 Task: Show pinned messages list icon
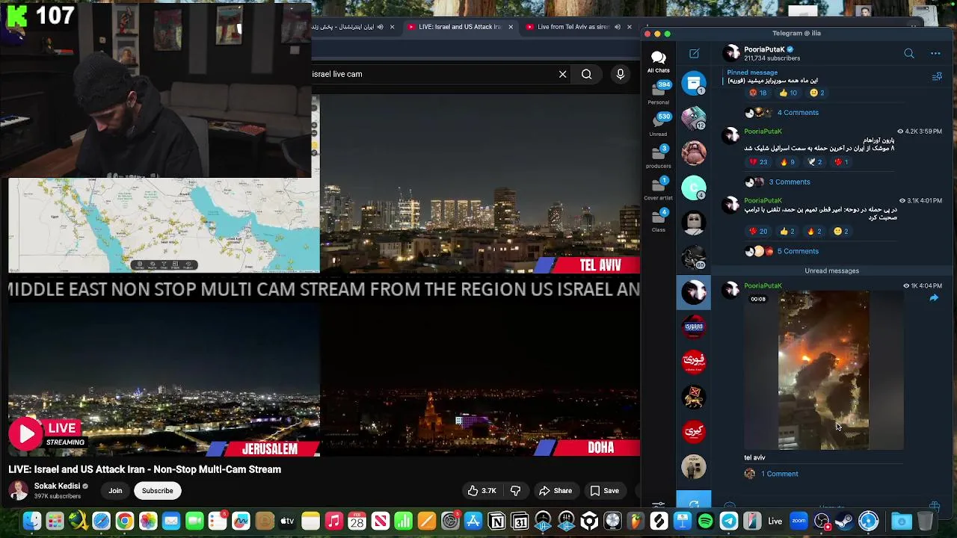coord(937,76)
